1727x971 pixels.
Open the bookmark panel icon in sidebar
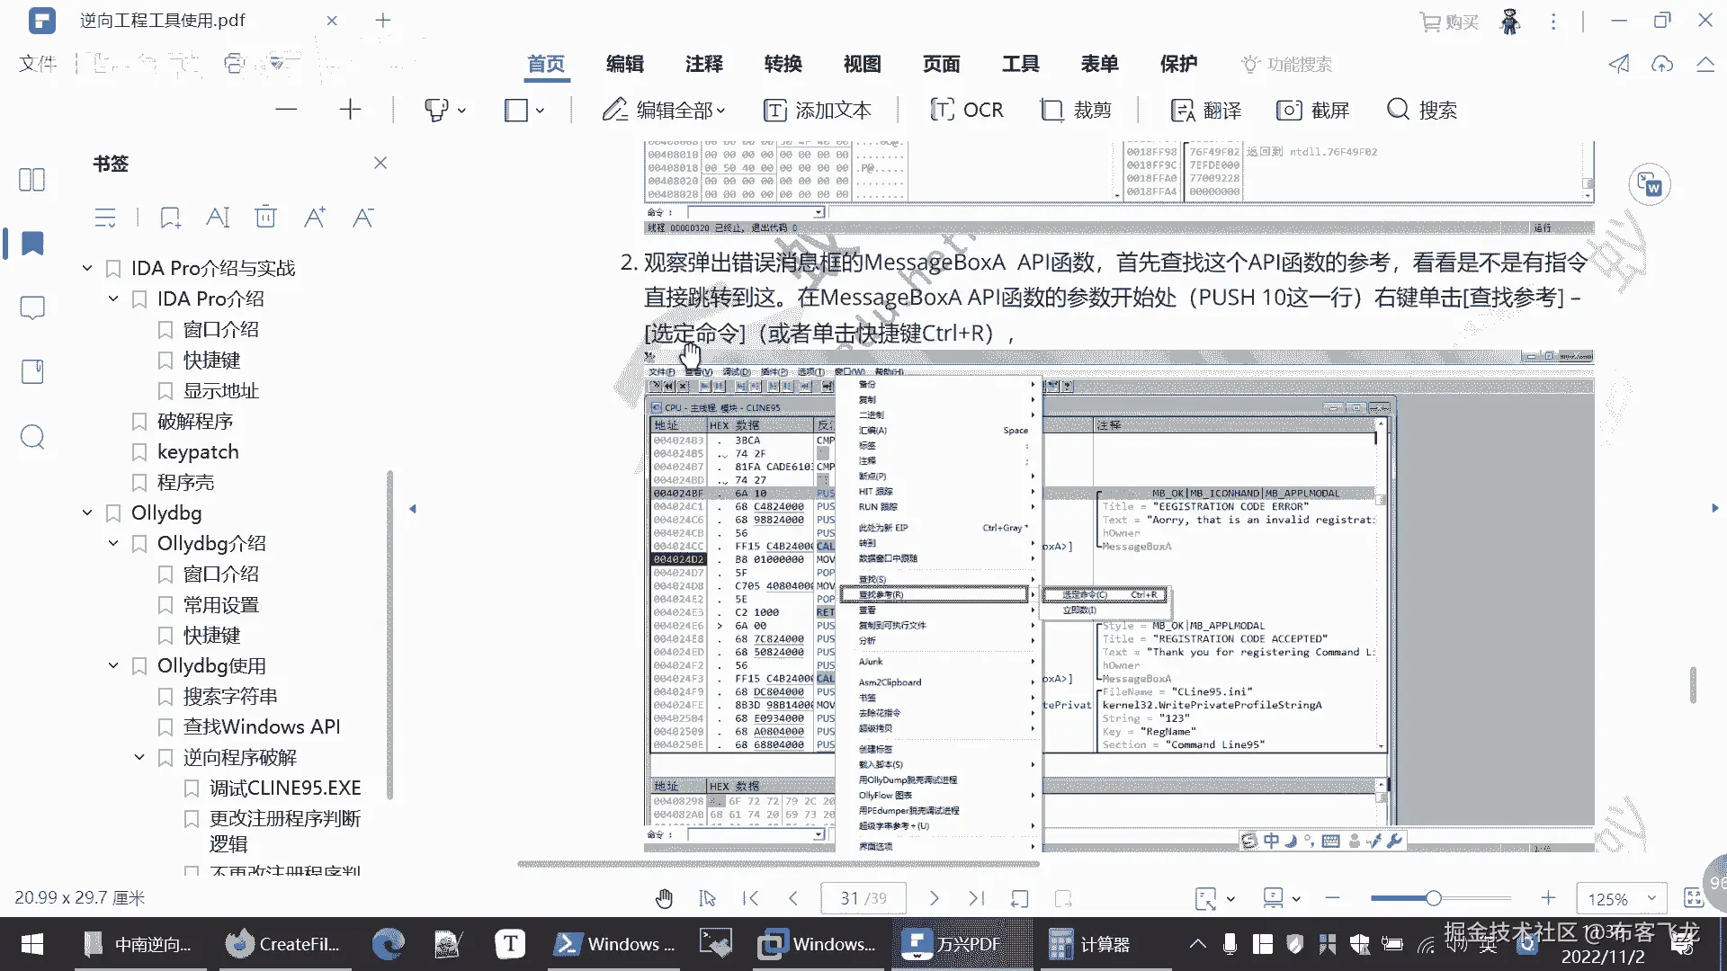click(32, 244)
